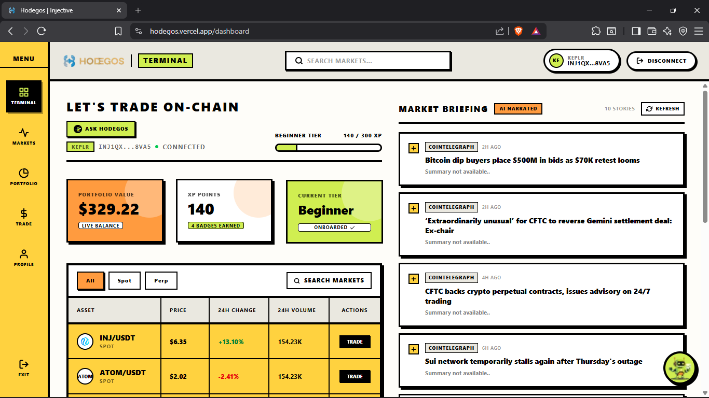Switch to Hodegos | Injective browser tab
Viewport: 709px width, 398px height.
65,10
